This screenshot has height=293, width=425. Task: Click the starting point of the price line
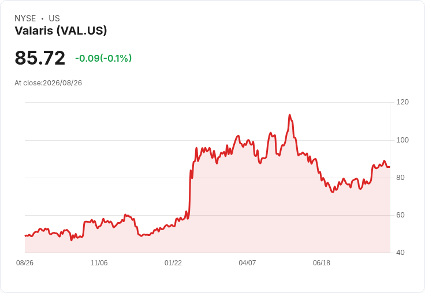pyautogui.click(x=25, y=236)
